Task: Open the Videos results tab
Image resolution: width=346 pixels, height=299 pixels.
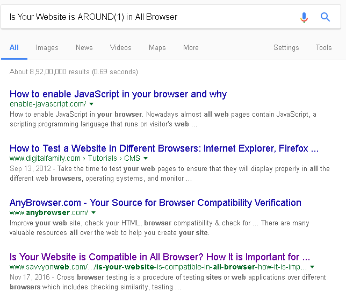Action: (x=120, y=47)
